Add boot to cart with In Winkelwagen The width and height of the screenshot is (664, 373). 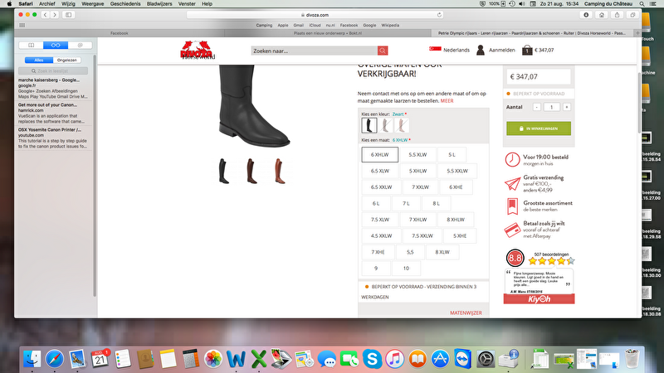(538, 128)
